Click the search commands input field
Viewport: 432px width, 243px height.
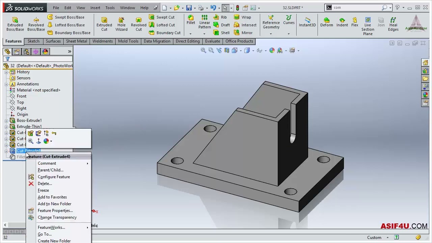click(356, 7)
